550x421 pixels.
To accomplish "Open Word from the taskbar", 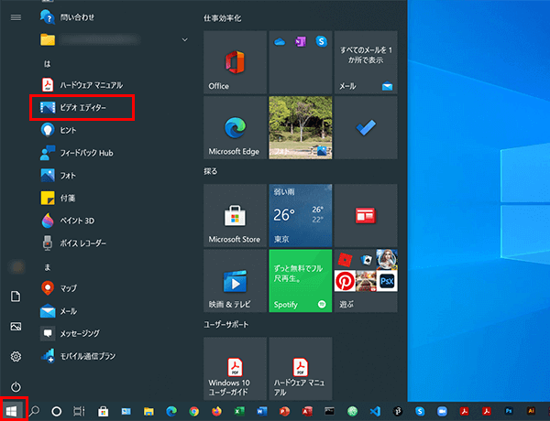I will (x=261, y=411).
